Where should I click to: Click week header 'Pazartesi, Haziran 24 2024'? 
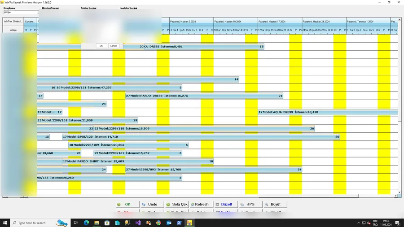[324, 22]
